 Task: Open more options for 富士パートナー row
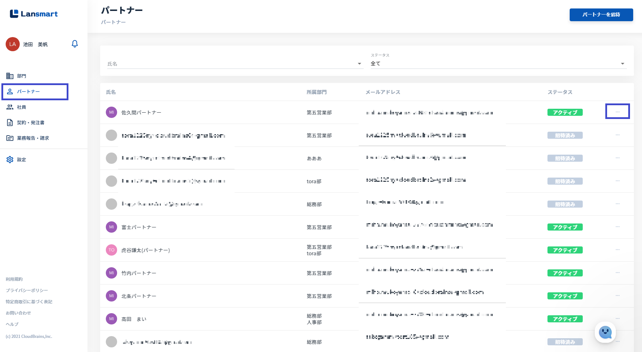[x=618, y=227]
